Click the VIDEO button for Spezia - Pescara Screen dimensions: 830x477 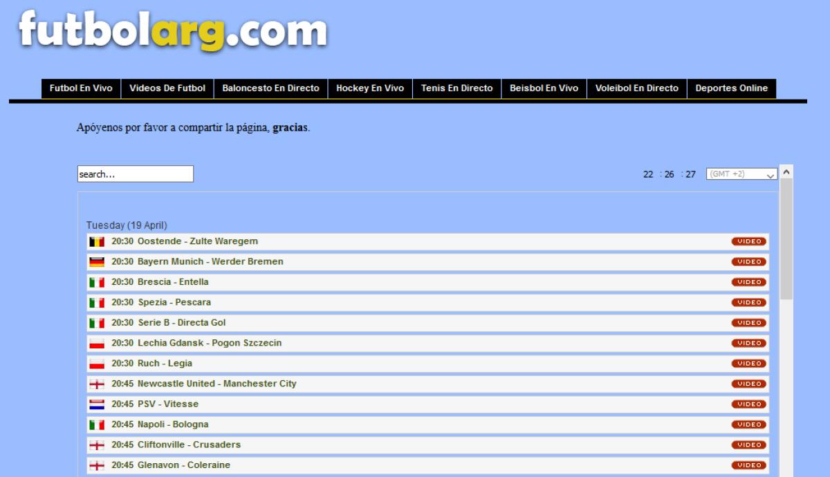[748, 302]
